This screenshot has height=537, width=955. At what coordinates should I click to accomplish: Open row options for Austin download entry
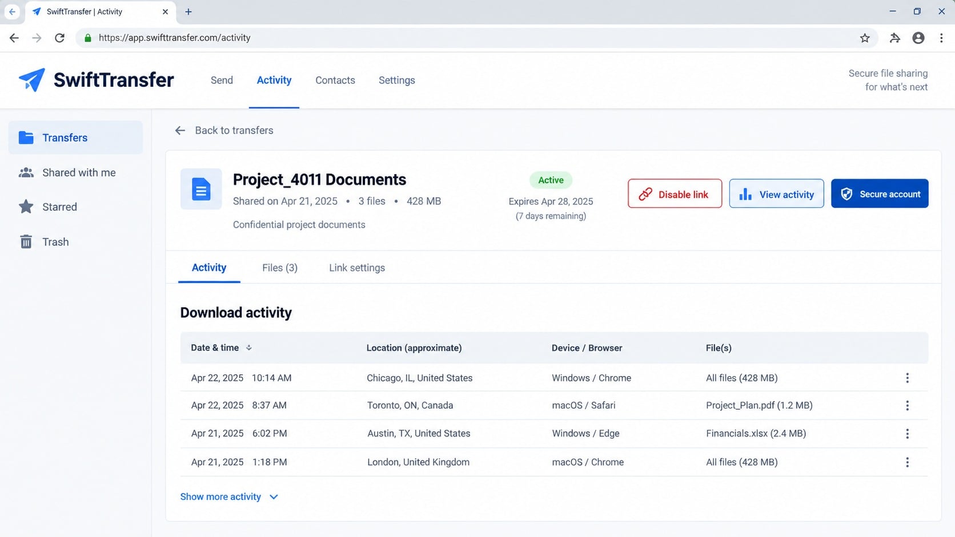coord(907,434)
